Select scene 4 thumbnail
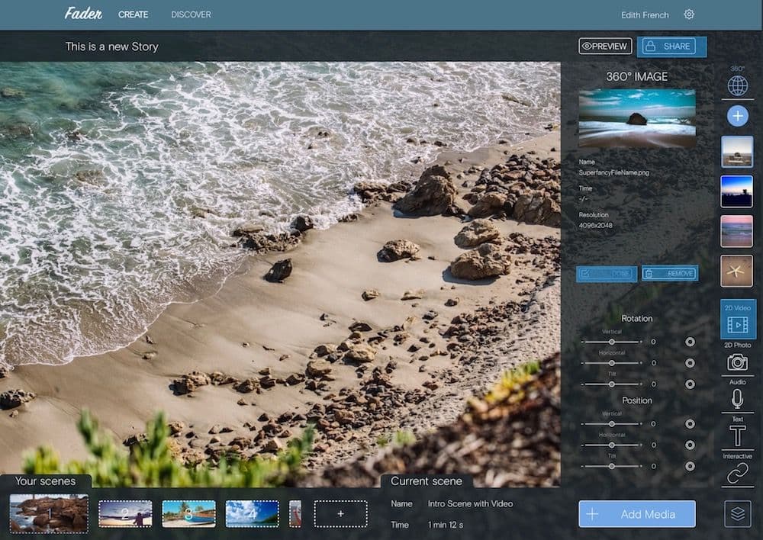Viewport: 763px width, 540px height. pos(252,514)
